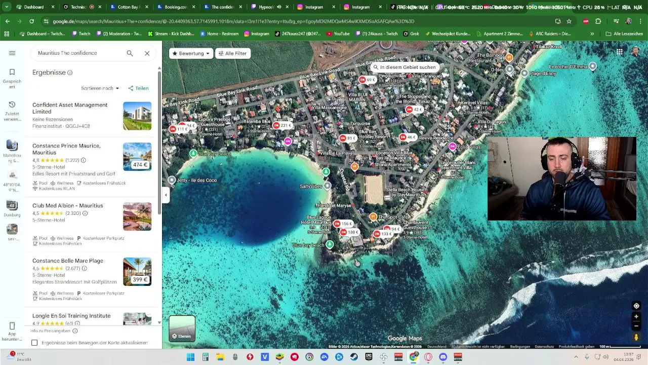Open the Google Maps hamburger menu
This screenshot has height=365, width=648.
pyautogui.click(x=12, y=53)
